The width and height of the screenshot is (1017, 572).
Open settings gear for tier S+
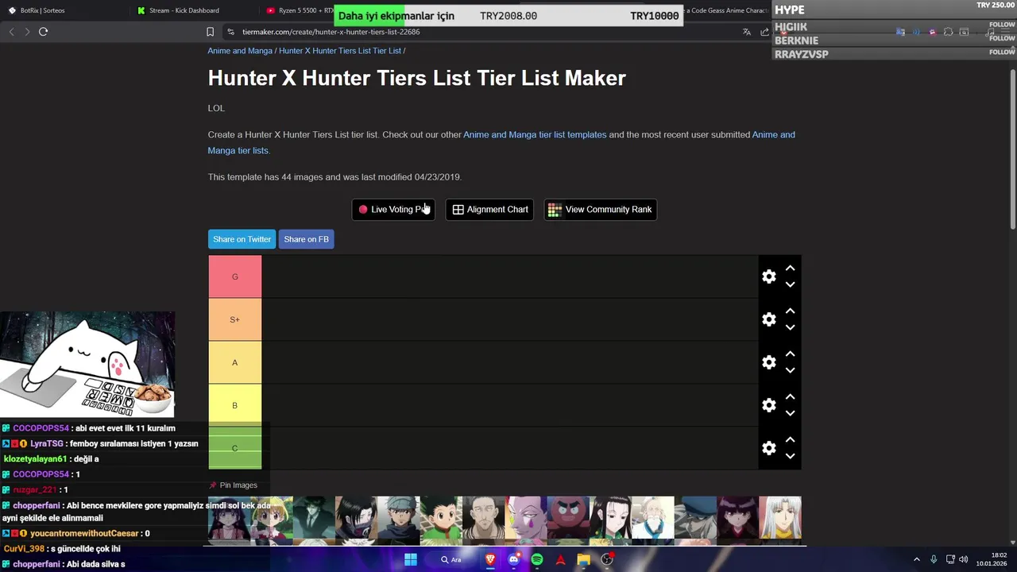(768, 319)
